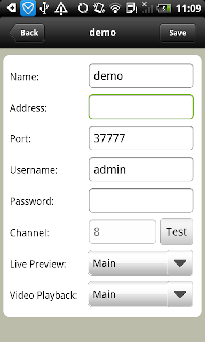Tap the screen rotation status icon
205x342 pixels.
click(x=99, y=9)
